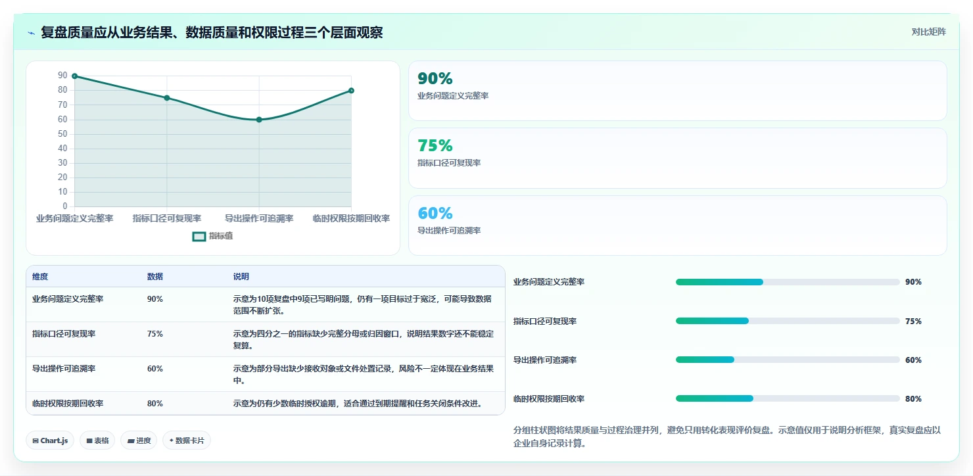
Task: Click the 60% cell in the table
Action: pyautogui.click(x=155, y=368)
